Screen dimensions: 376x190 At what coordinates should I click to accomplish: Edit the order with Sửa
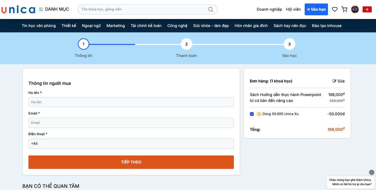point(338,81)
